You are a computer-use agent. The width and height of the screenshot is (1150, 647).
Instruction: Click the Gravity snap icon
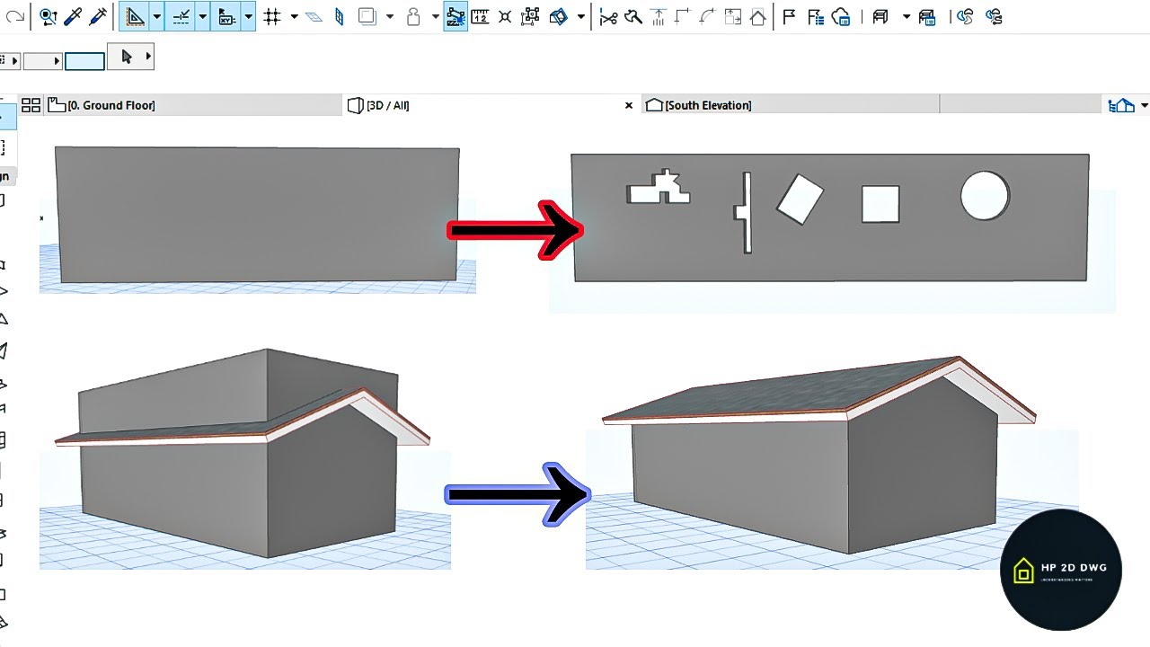[x=505, y=16]
